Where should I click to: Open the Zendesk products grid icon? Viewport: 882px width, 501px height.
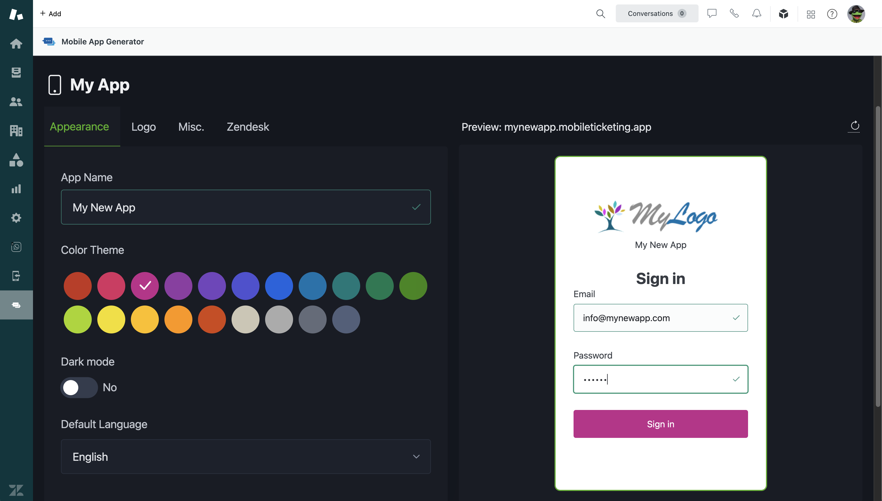[811, 14]
